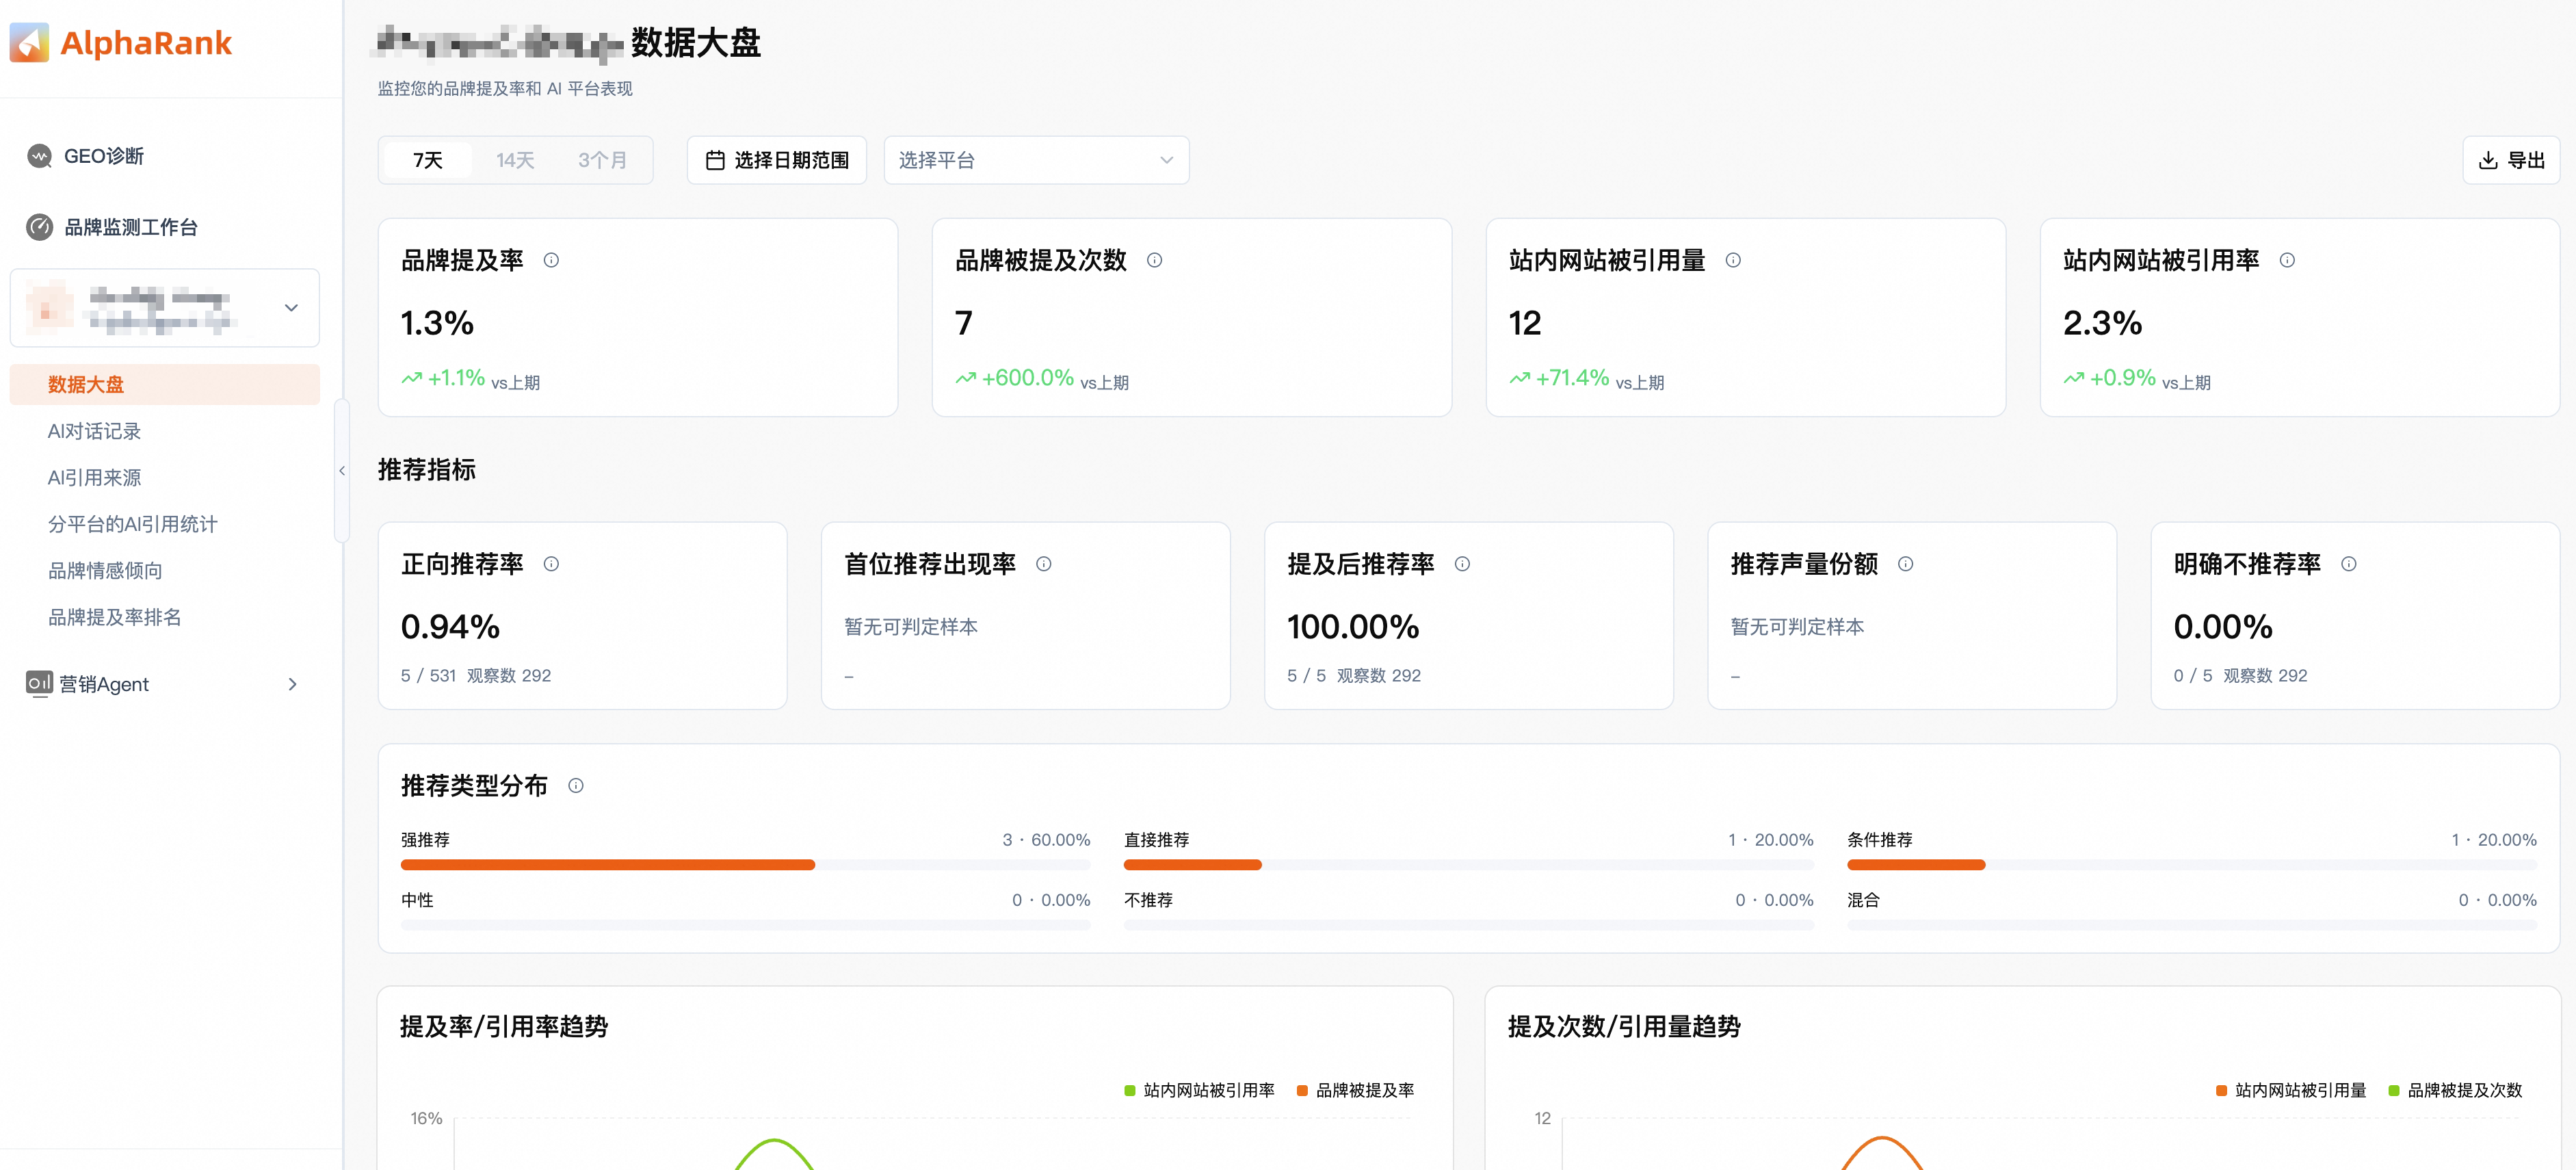Open the 选择平台 dropdown

(1036, 160)
